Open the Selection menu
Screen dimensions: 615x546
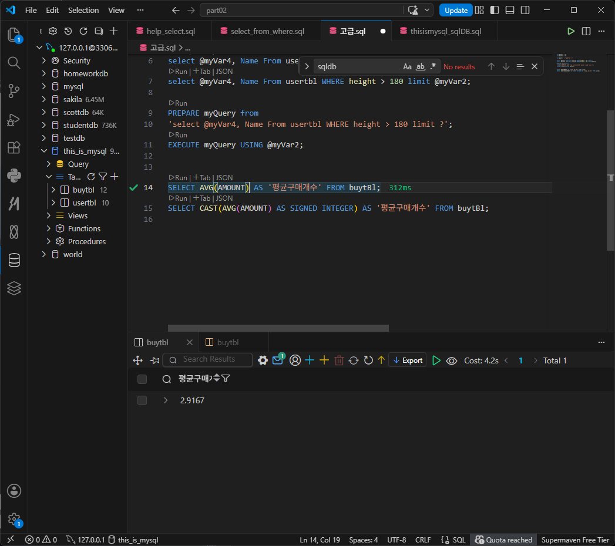pos(83,10)
